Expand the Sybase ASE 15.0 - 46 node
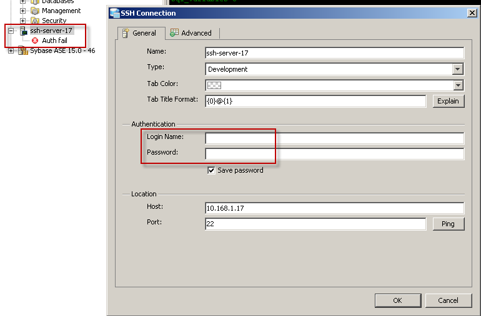Viewport: 481px width, 316px height. tap(11, 51)
